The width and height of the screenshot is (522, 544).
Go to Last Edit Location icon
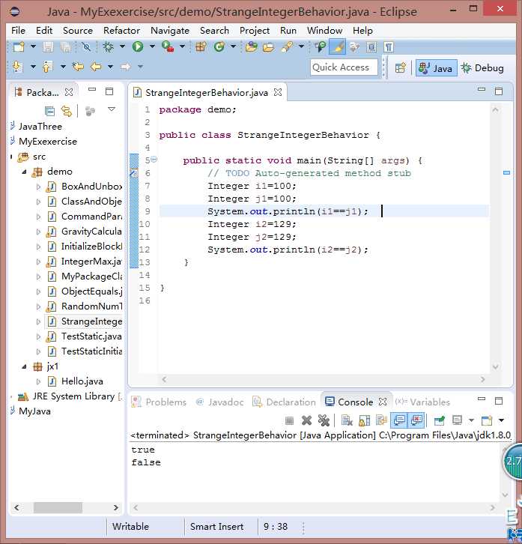tap(78, 66)
